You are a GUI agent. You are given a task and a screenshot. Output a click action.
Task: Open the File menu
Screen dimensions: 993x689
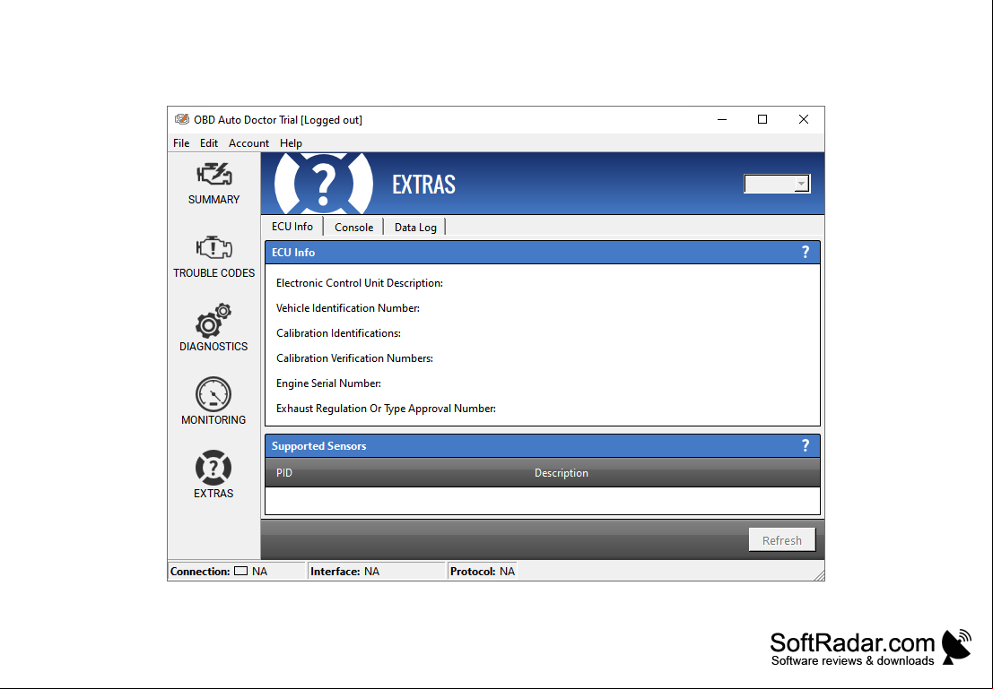tap(181, 143)
